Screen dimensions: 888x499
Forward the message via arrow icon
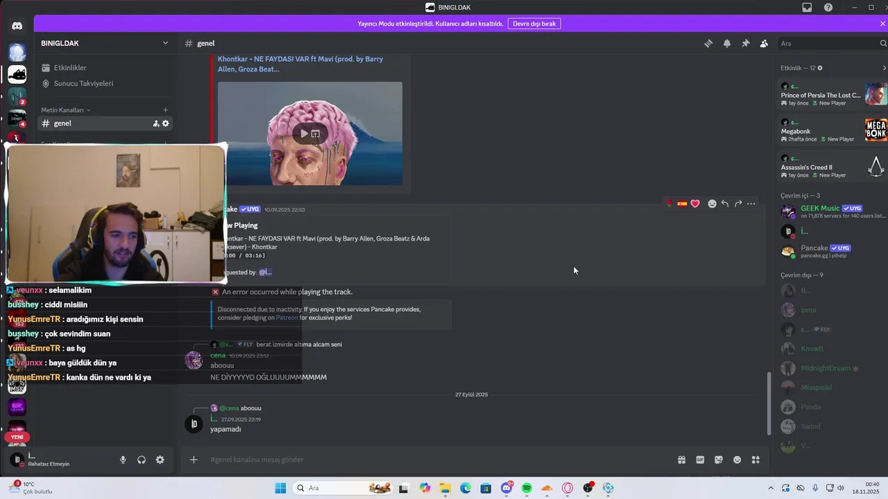pos(738,204)
